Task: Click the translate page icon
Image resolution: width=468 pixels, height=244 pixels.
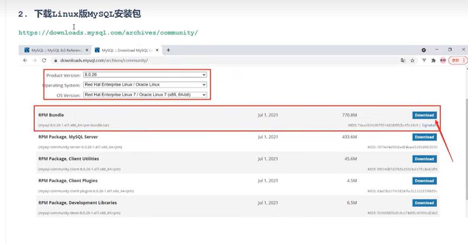Action: point(403,60)
